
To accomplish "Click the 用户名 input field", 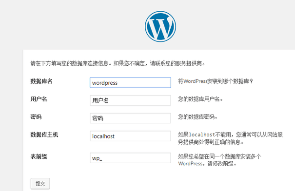I will coord(130,100).
